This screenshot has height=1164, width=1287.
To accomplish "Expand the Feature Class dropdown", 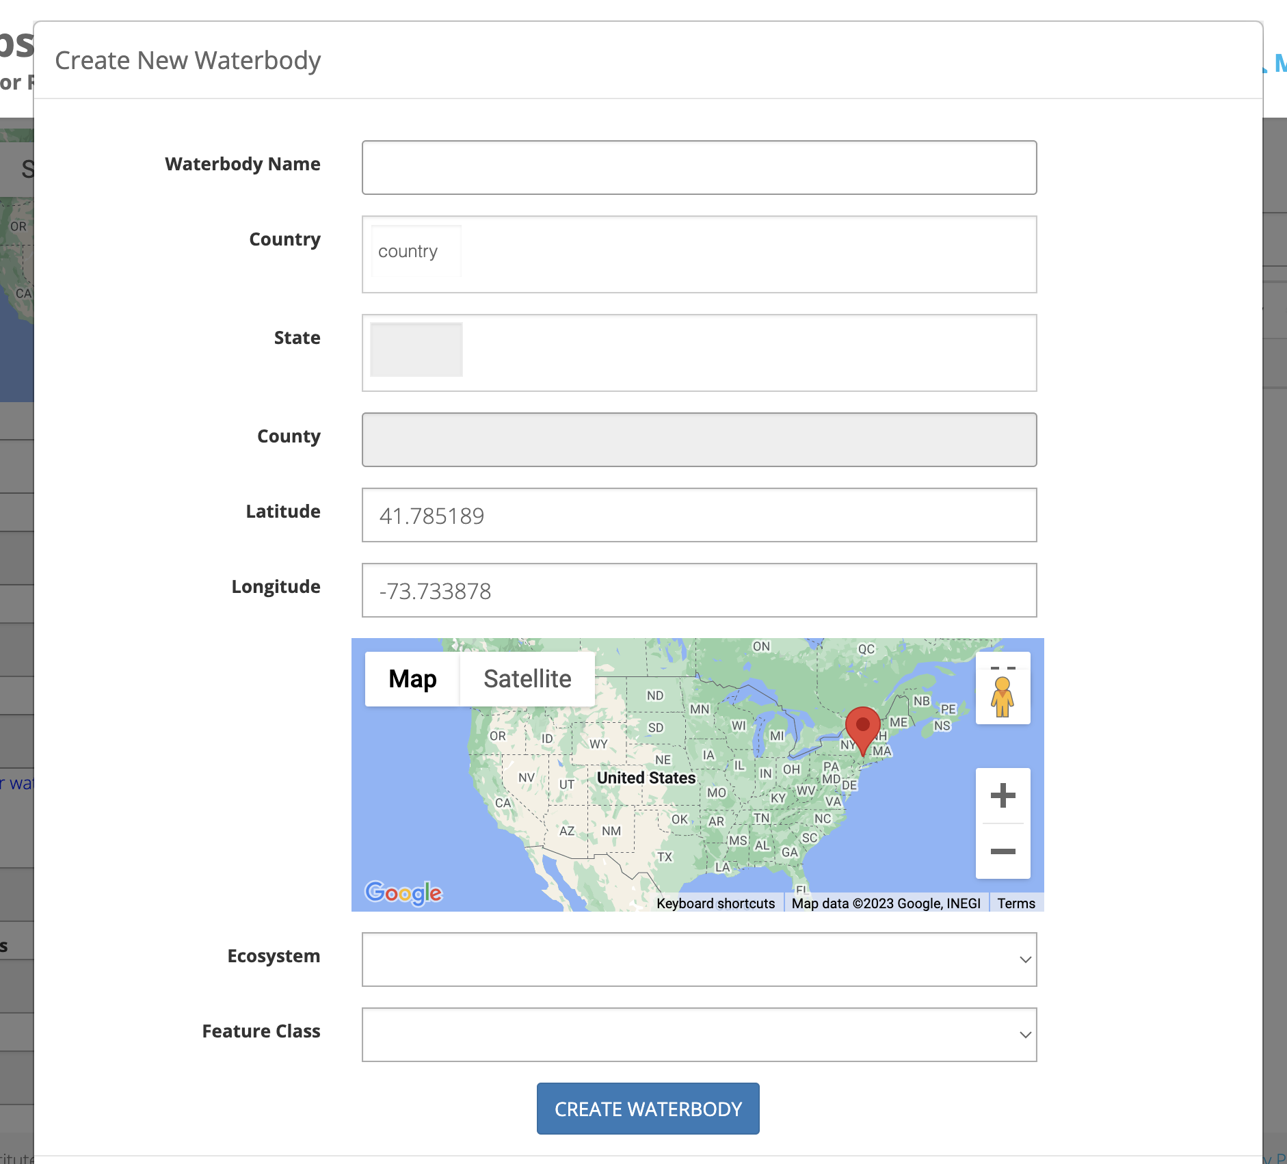I will [x=699, y=1035].
